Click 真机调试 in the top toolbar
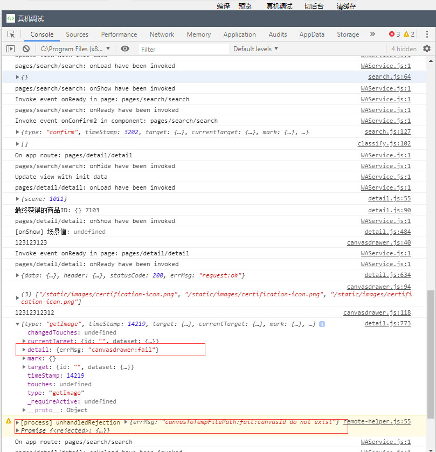The image size is (436, 452). pyautogui.click(x=279, y=6)
